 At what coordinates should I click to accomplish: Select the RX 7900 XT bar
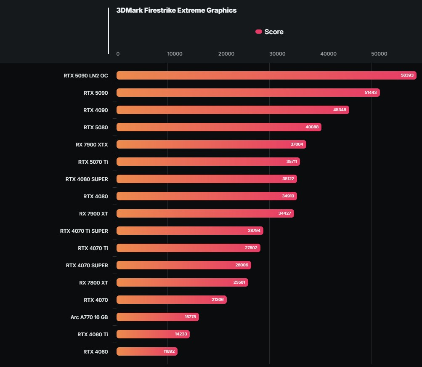tap(205, 213)
